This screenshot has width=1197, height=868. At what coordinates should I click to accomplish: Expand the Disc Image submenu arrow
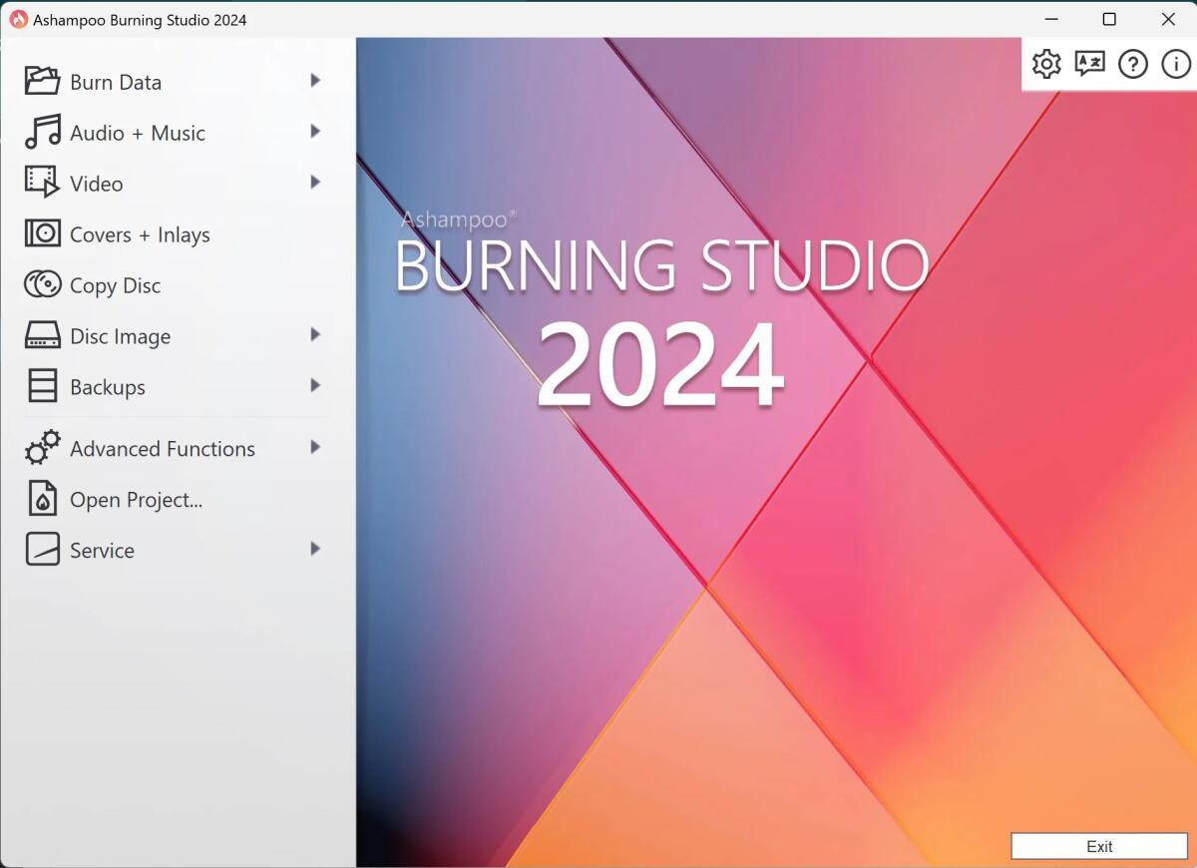pyautogui.click(x=315, y=335)
